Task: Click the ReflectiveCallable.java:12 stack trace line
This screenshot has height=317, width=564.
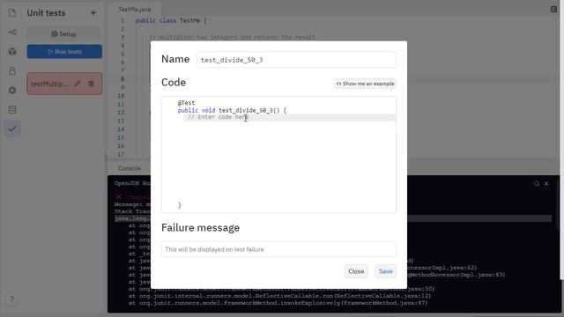Action: pyautogui.click(x=280, y=296)
